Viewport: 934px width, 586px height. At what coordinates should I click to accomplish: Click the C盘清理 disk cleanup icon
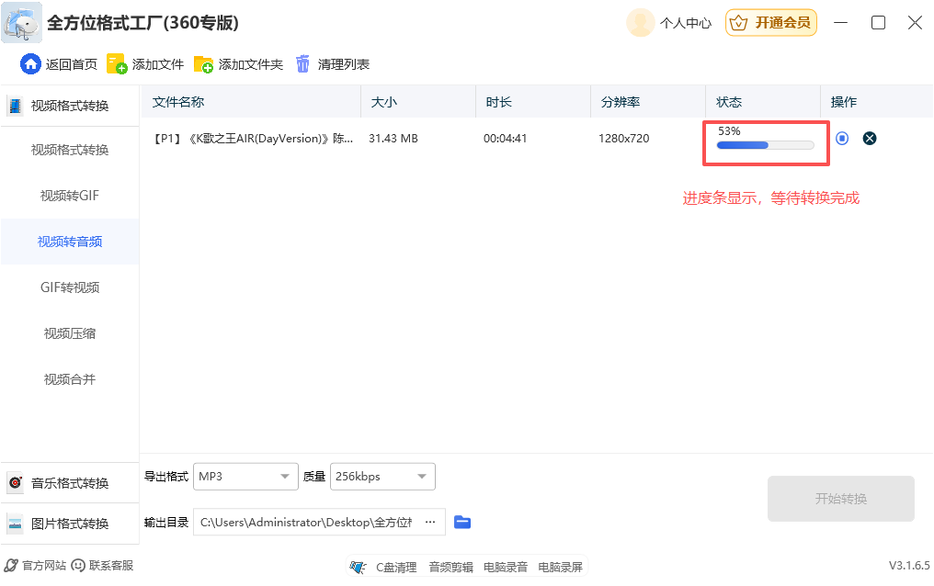coord(358,567)
